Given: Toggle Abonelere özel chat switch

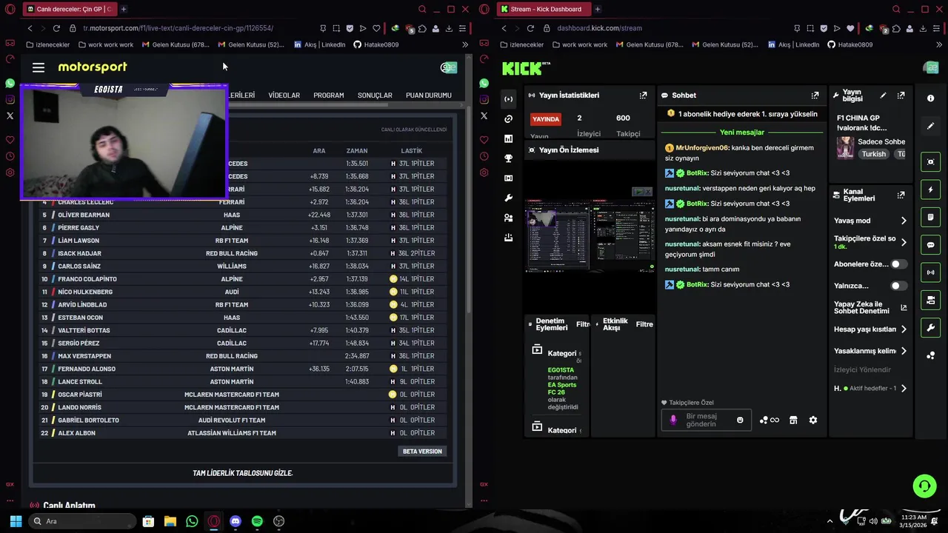Looking at the screenshot, I should pyautogui.click(x=898, y=264).
